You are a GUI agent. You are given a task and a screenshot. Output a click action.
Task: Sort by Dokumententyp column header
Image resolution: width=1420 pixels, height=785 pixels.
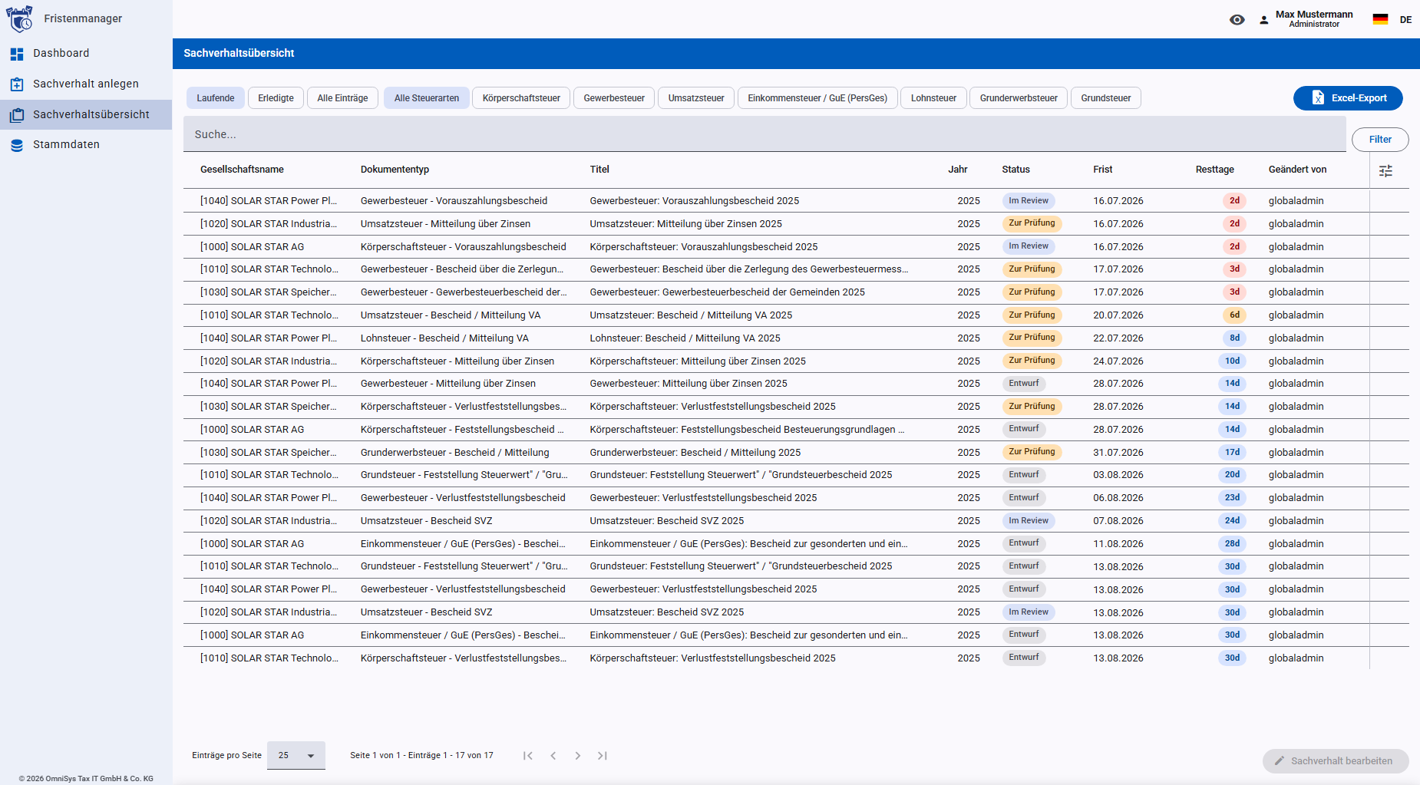395,170
